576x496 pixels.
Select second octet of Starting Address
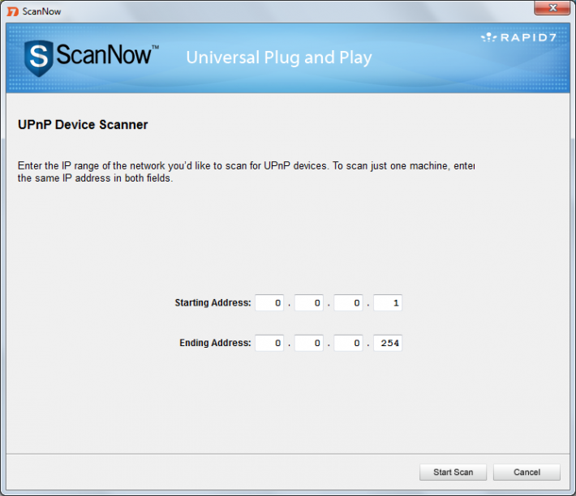coord(309,302)
